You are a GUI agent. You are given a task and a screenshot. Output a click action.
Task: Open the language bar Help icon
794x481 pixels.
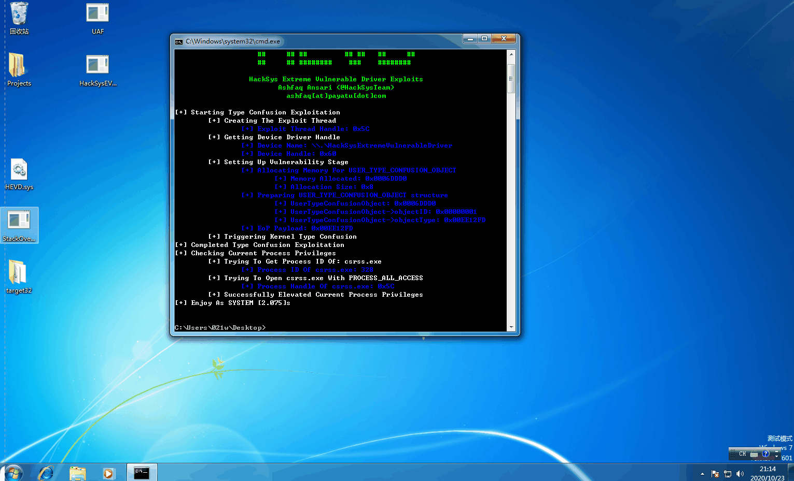765,454
